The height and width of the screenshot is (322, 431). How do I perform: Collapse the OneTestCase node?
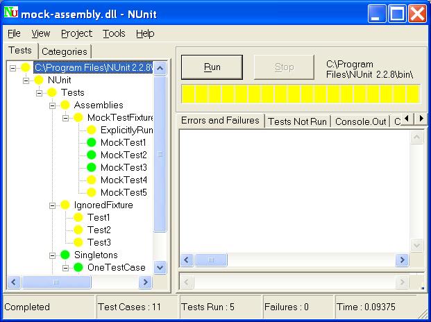pyautogui.click(x=65, y=268)
